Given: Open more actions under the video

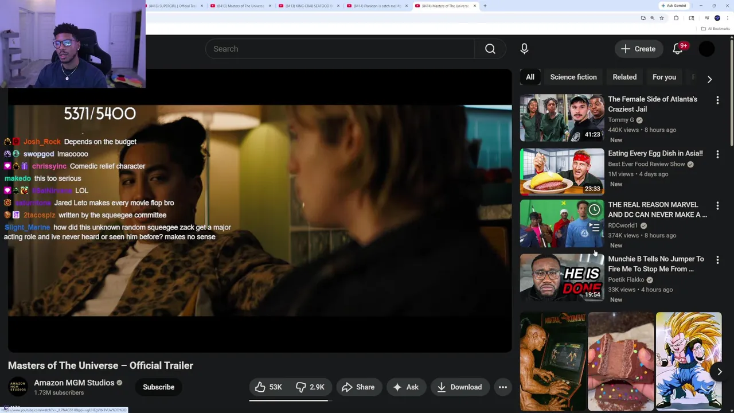Looking at the screenshot, I should point(502,387).
